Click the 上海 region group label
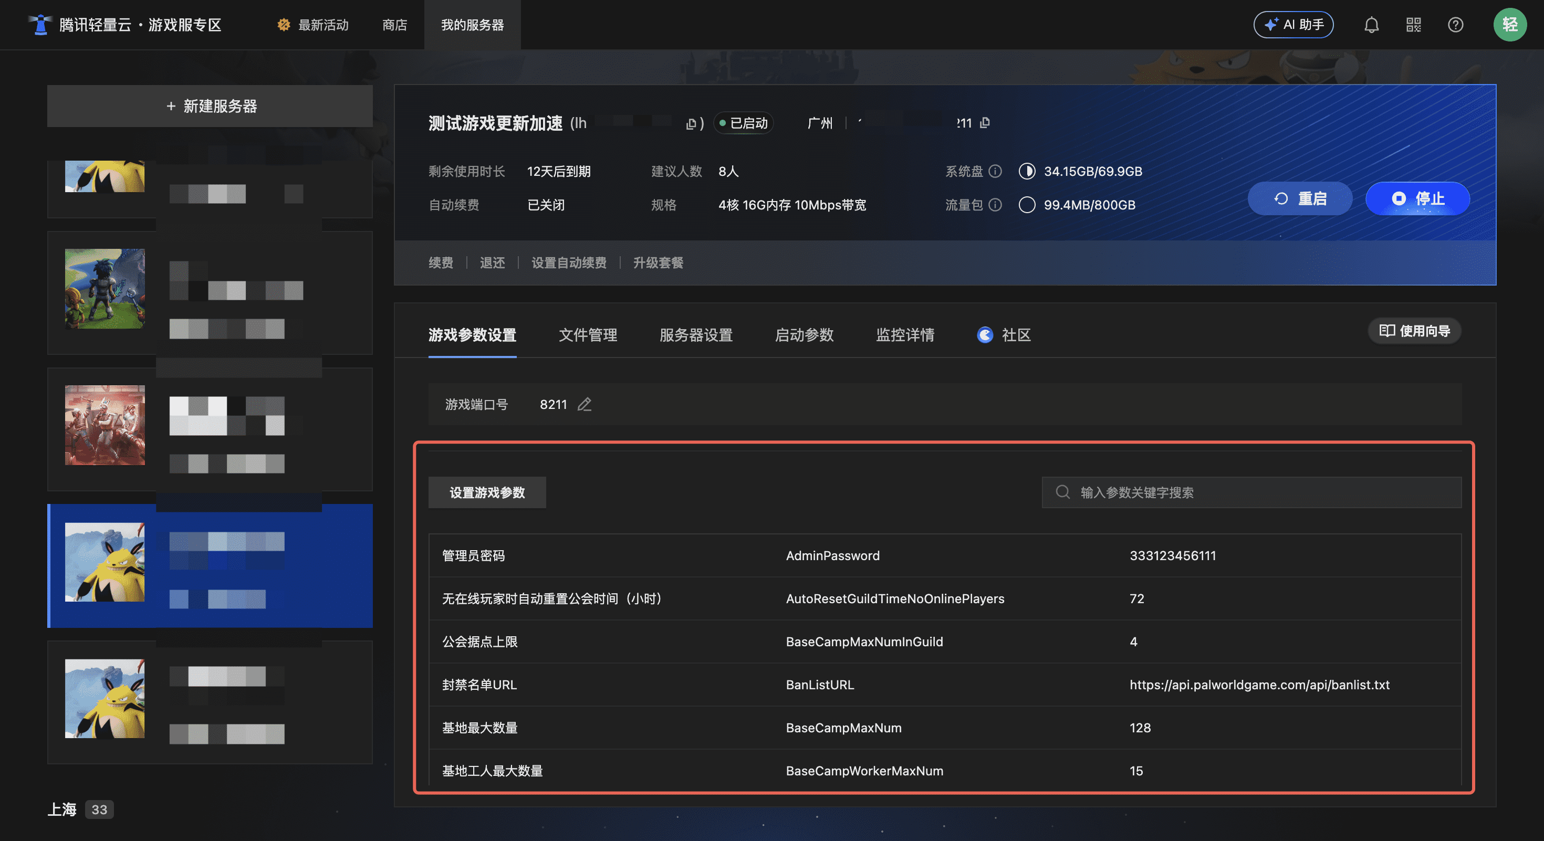Viewport: 1544px width, 841px height. [x=62, y=810]
